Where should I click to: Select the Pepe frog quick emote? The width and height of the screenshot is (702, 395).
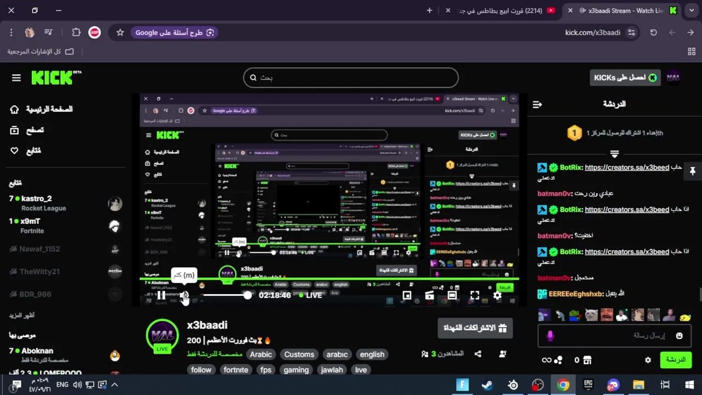tap(575, 315)
